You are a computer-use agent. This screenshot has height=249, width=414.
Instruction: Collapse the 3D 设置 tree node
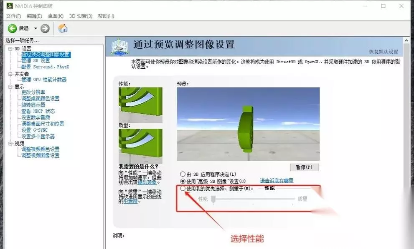(10, 49)
